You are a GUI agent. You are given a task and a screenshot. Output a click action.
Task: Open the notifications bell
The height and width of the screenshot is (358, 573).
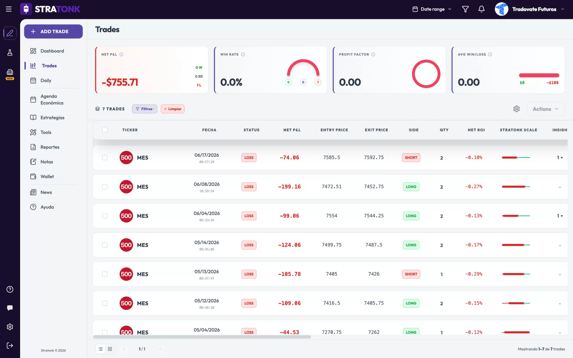tap(481, 9)
